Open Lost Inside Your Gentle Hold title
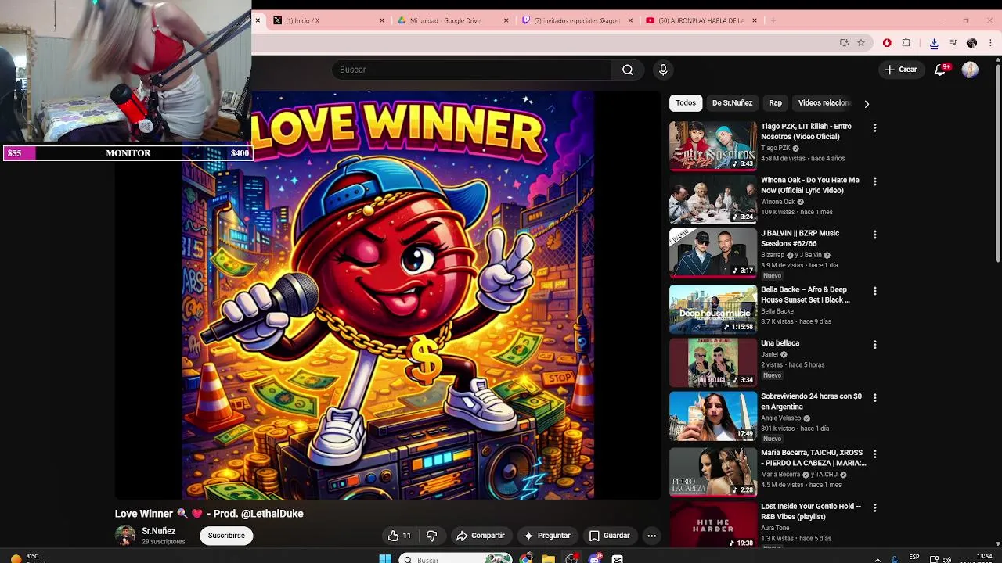Image resolution: width=1002 pixels, height=563 pixels. pyautogui.click(x=811, y=511)
